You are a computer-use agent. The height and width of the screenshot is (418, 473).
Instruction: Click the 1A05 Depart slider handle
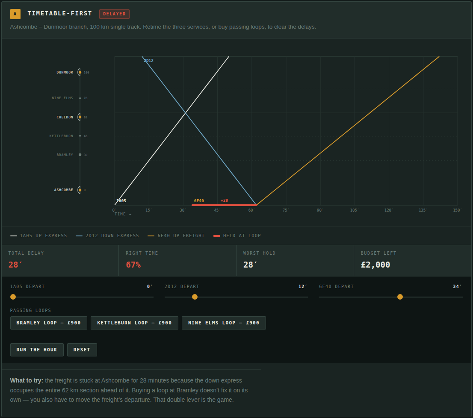pyautogui.click(x=13, y=297)
